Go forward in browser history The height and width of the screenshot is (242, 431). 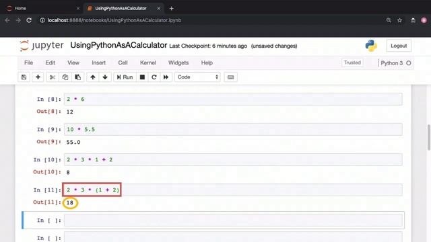click(x=18, y=20)
